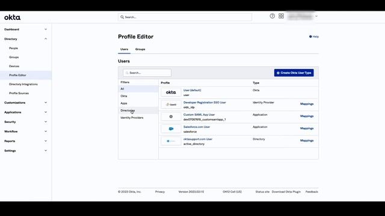385x216 pixels.
Task: Click the Status site footer link
Action: (262, 192)
